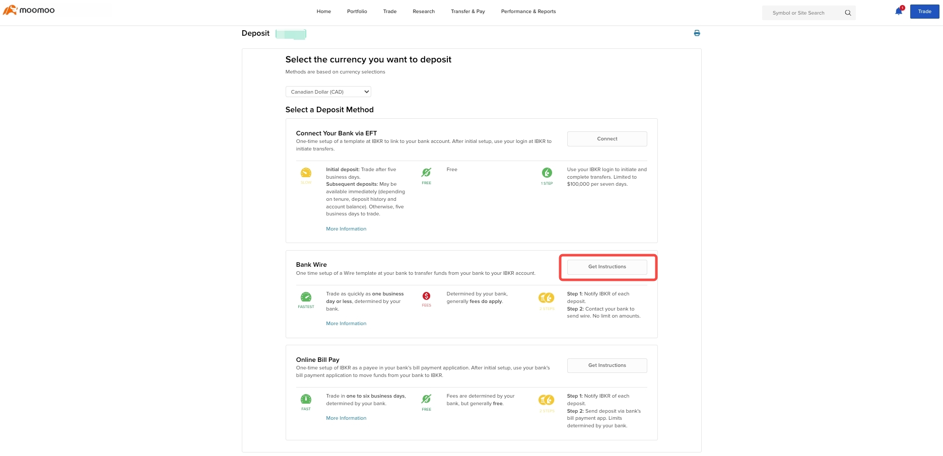Click the FREE icon in EFT section
Screen dimensions: 943x456
click(426, 173)
